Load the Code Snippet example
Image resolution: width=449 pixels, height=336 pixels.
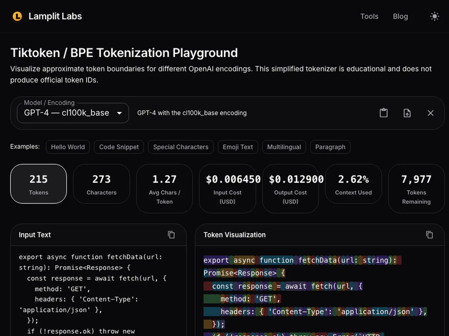click(x=119, y=147)
